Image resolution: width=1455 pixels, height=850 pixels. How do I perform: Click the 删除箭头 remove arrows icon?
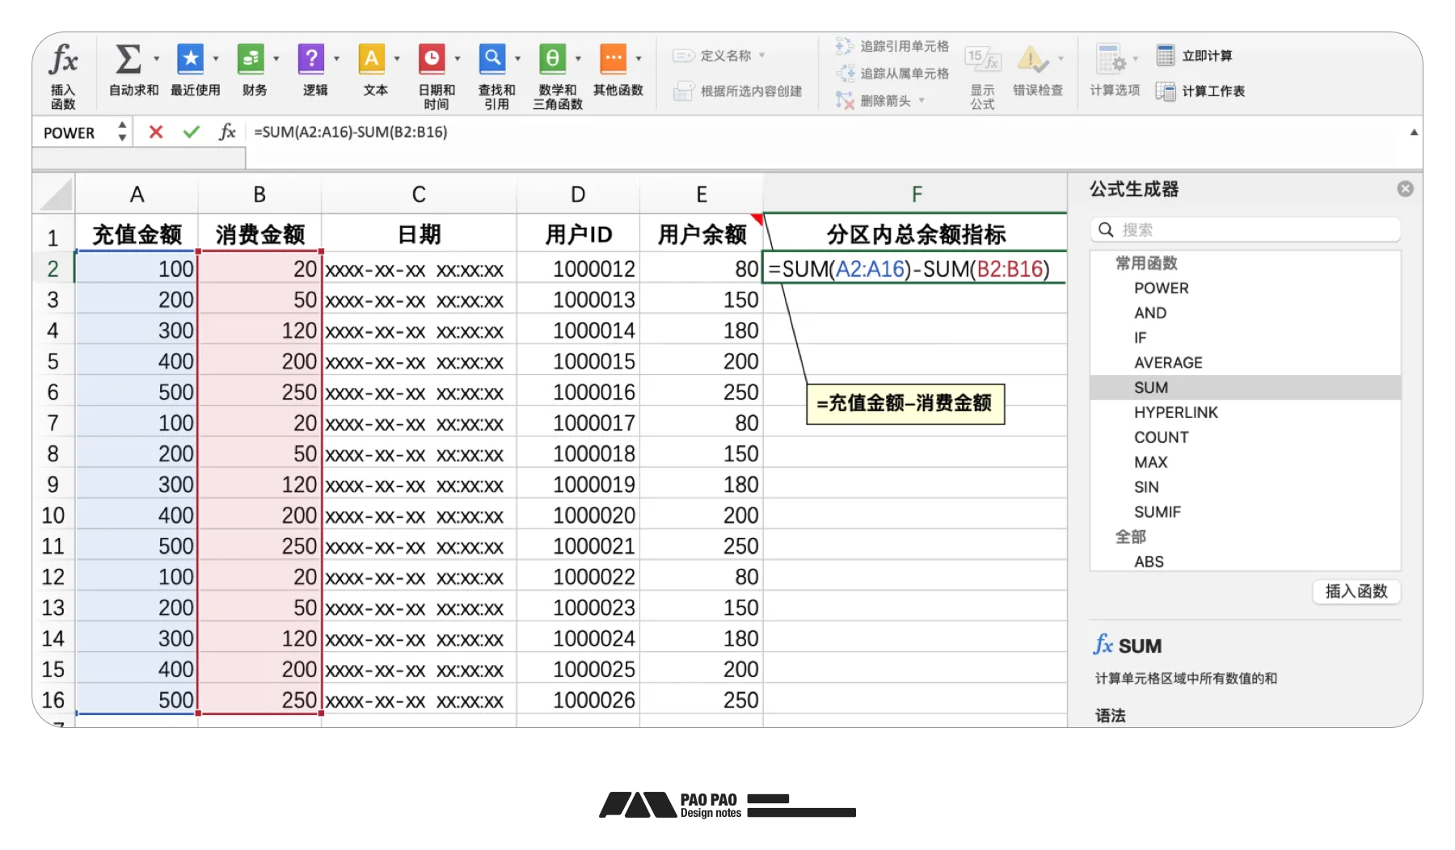[846, 101]
